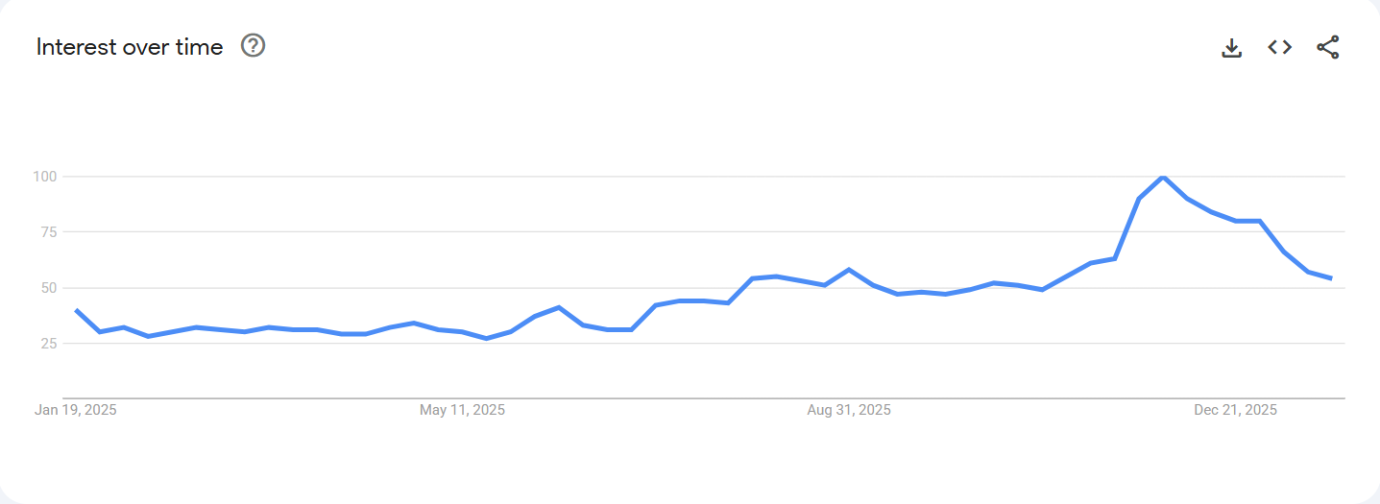Click the line above the Dec 21, 2025 label

pos(1235,221)
